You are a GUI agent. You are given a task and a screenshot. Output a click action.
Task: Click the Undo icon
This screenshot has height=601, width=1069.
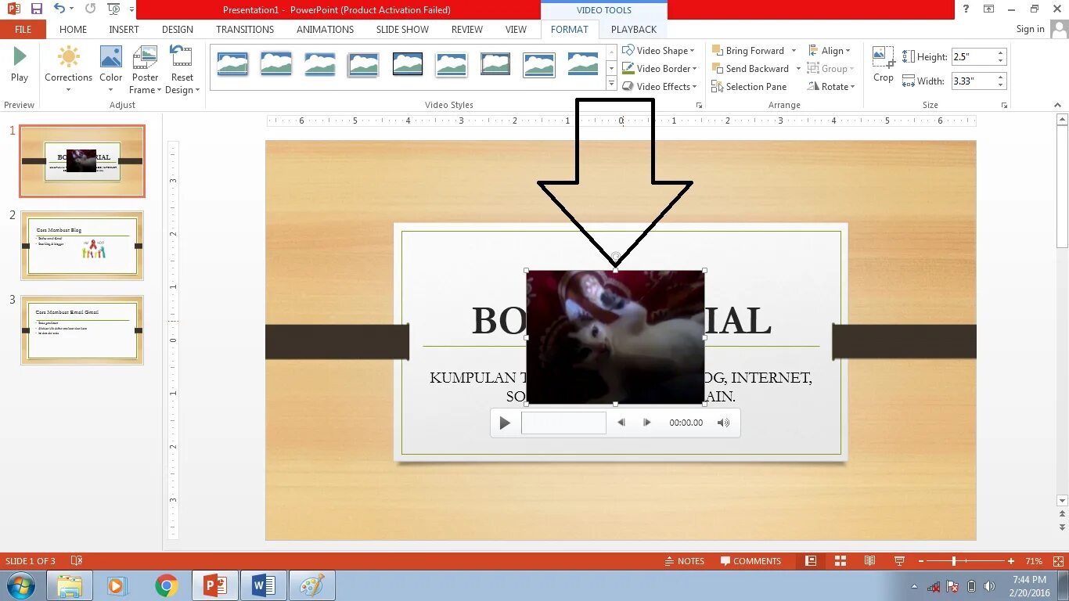pos(59,9)
